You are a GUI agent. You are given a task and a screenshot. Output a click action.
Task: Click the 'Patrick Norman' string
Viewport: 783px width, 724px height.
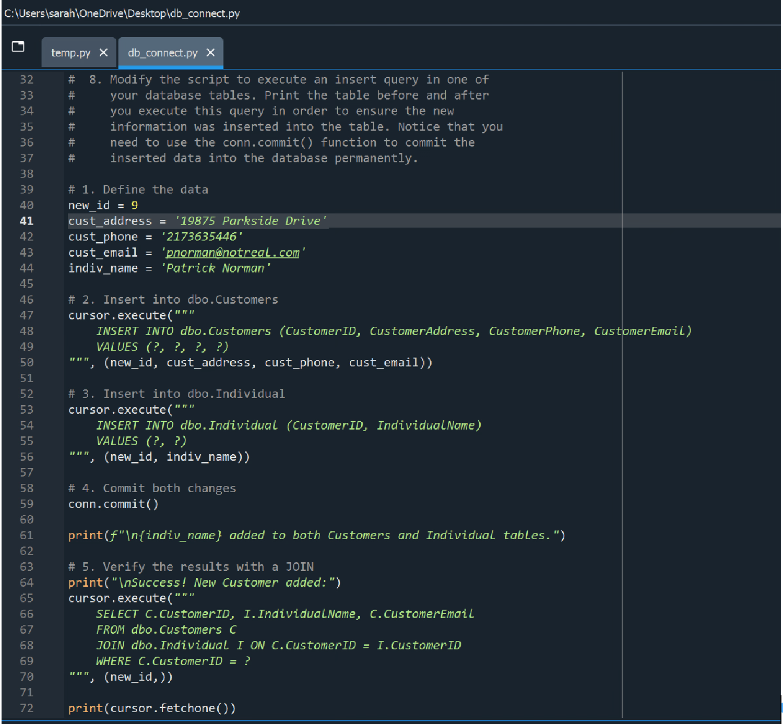coord(216,268)
